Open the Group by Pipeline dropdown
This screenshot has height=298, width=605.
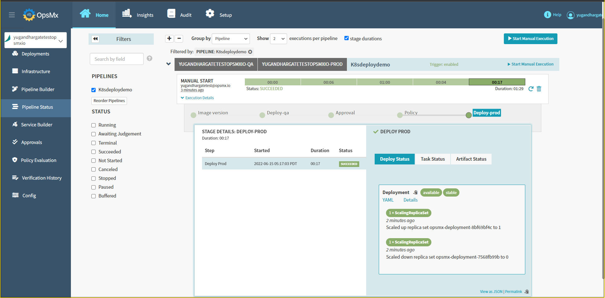[231, 39]
